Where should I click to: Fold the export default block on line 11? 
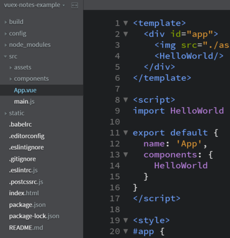[x=125, y=132]
